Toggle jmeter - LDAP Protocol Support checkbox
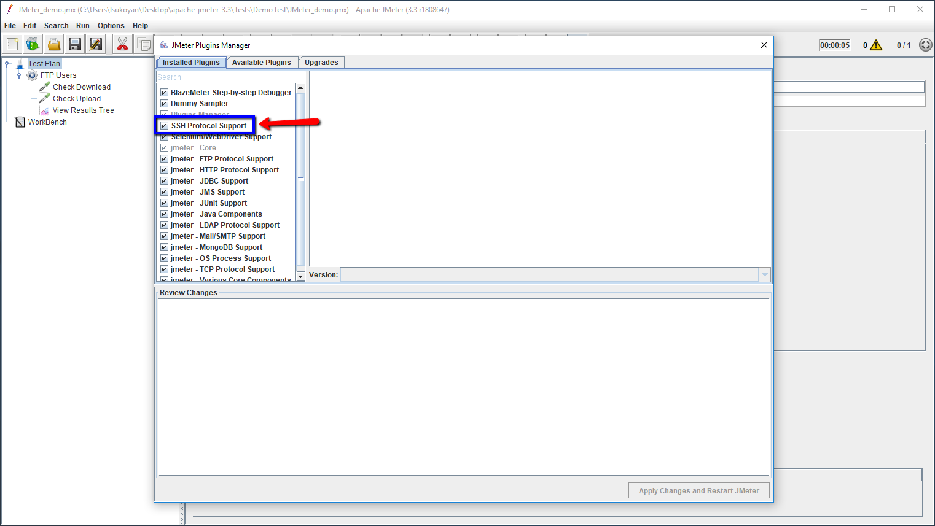This screenshot has width=935, height=526. 165,225
